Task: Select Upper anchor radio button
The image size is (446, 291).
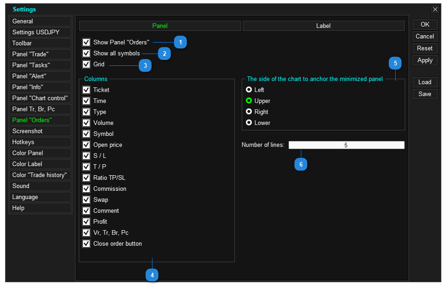Action: coord(249,101)
